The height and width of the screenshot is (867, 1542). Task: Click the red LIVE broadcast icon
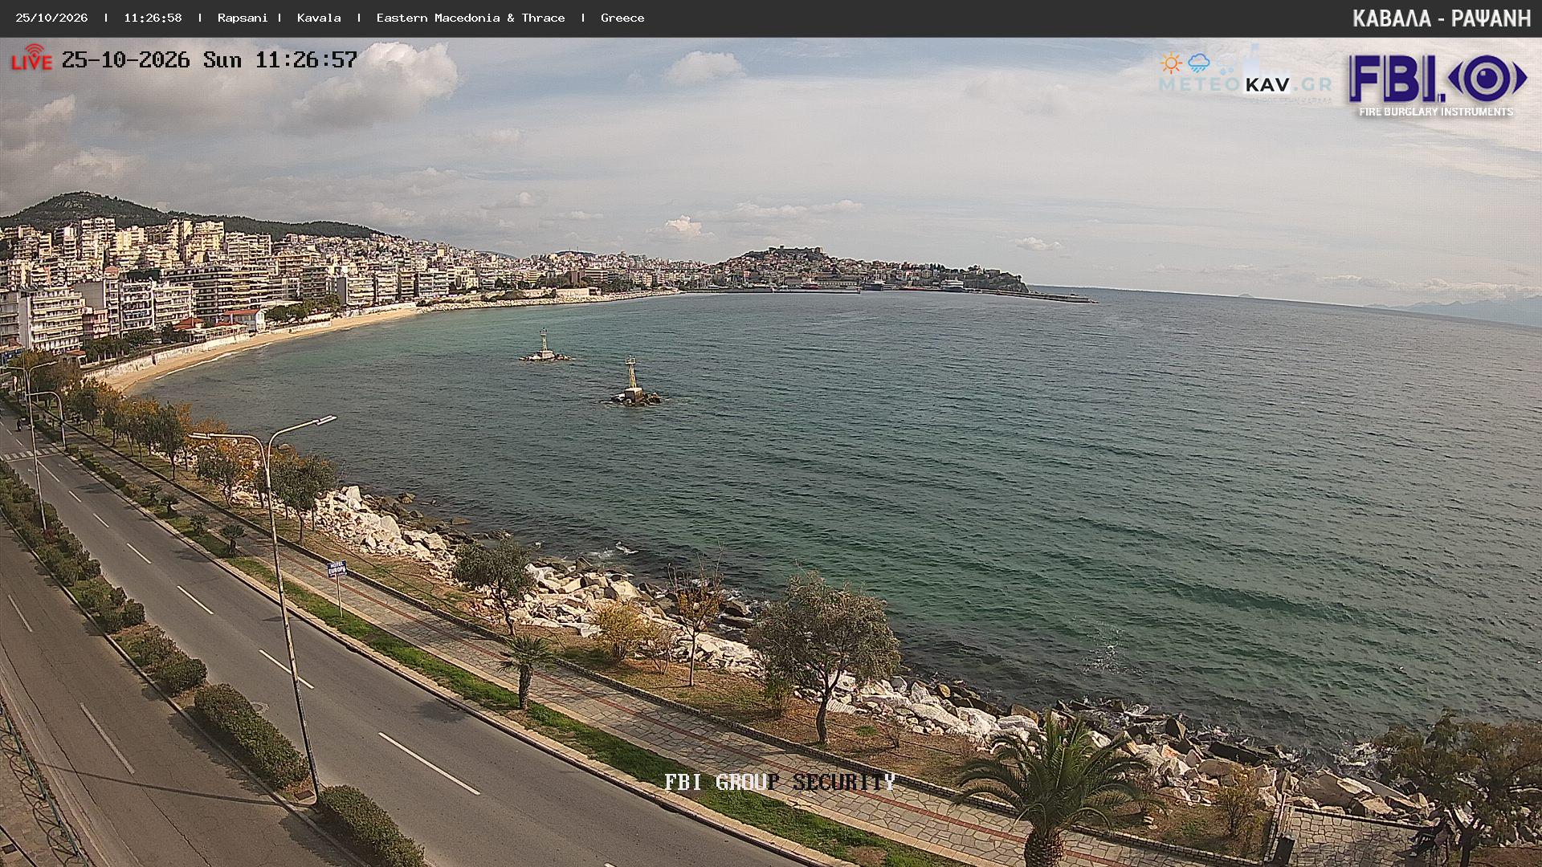[x=31, y=58]
